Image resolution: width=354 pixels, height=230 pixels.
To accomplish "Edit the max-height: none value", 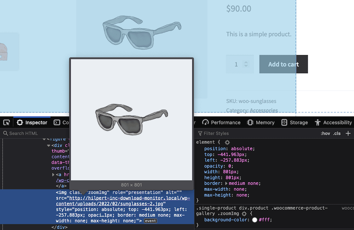I will pyautogui.click(x=243, y=195).
